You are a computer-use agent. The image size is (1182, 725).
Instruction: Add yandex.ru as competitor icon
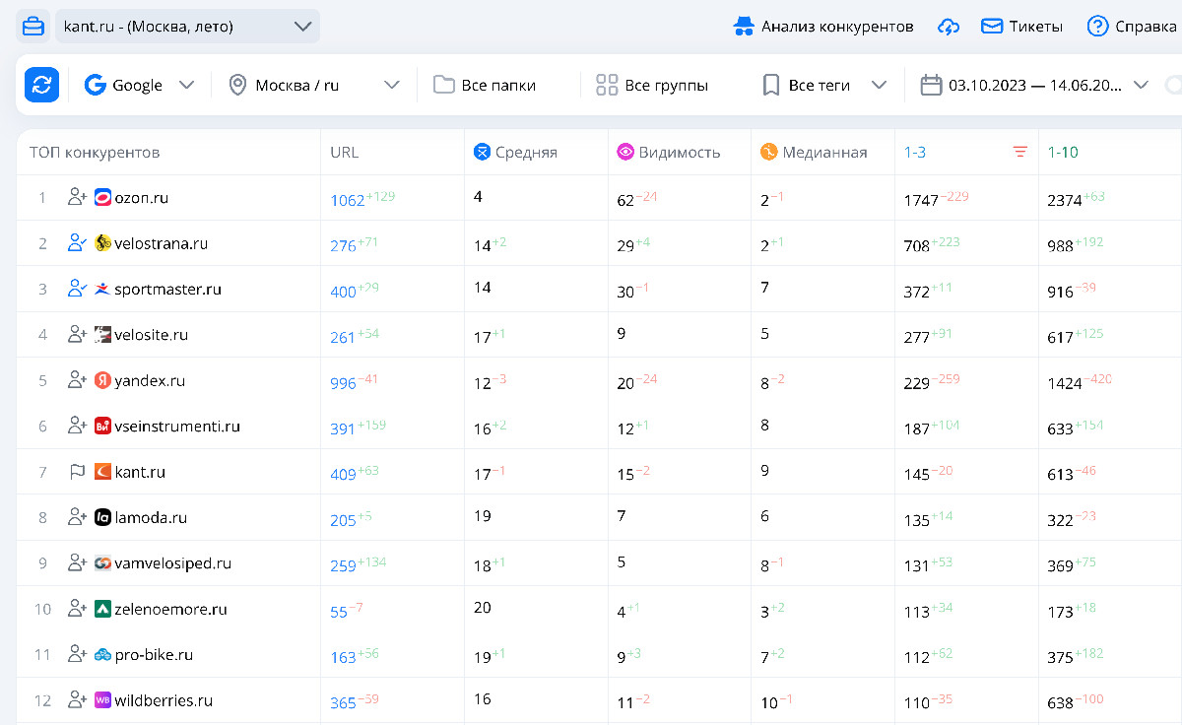pyautogui.click(x=77, y=380)
